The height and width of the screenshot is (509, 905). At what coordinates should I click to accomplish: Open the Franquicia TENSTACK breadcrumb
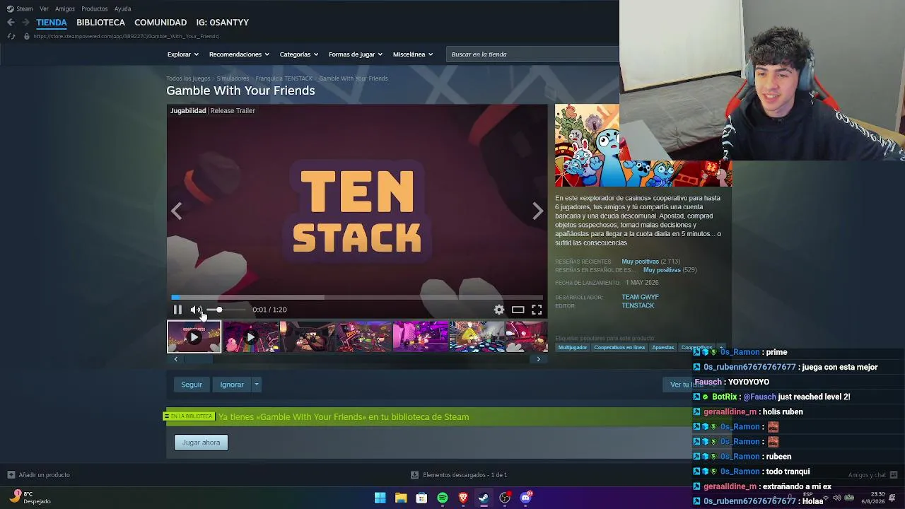click(284, 78)
